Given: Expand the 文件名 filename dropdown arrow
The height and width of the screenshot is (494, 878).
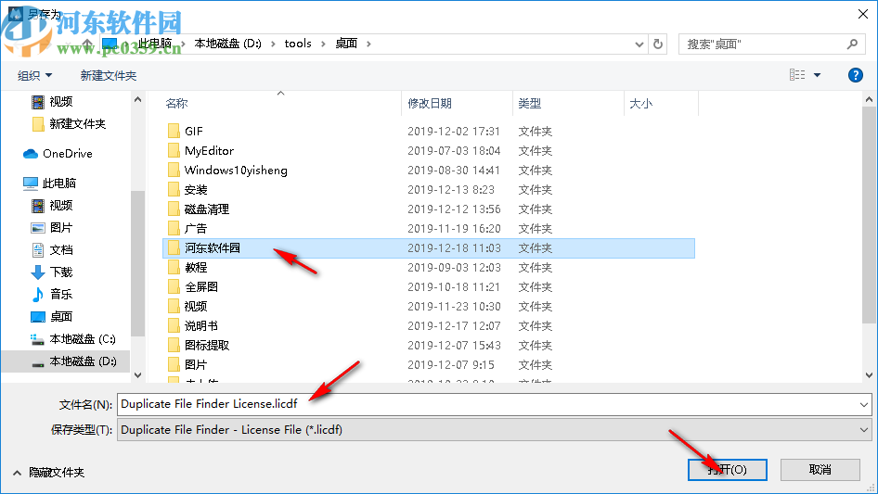Looking at the screenshot, I should [x=863, y=404].
